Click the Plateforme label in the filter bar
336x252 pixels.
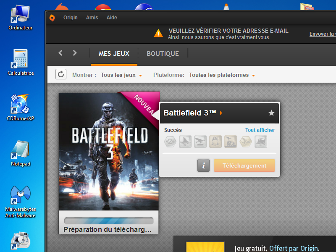(169, 75)
